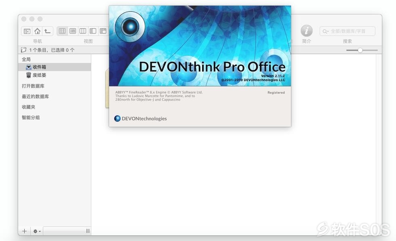Select 收件箱 in the sidebar
The width and height of the screenshot is (396, 241).
tap(55, 67)
